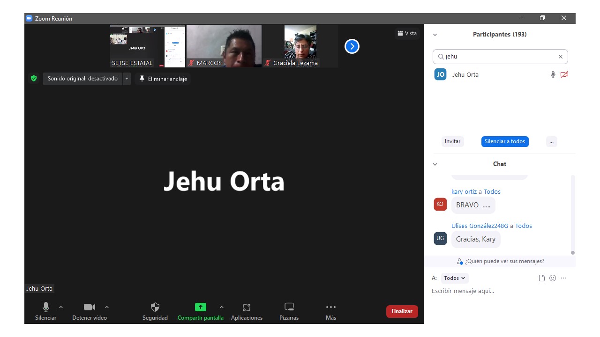Click the chat message input field

(x=500, y=291)
